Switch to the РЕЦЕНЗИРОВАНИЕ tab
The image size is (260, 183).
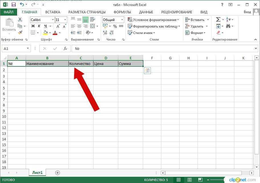tap(176, 12)
